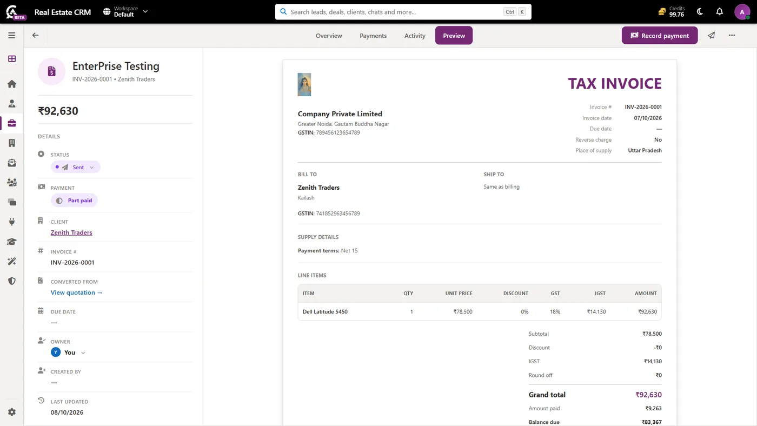Switch to the Payments tab
This screenshot has height=426, width=757.
click(373, 36)
